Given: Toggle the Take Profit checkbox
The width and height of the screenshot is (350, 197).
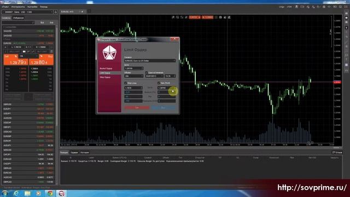Looking at the screenshot, I should click(x=159, y=83).
